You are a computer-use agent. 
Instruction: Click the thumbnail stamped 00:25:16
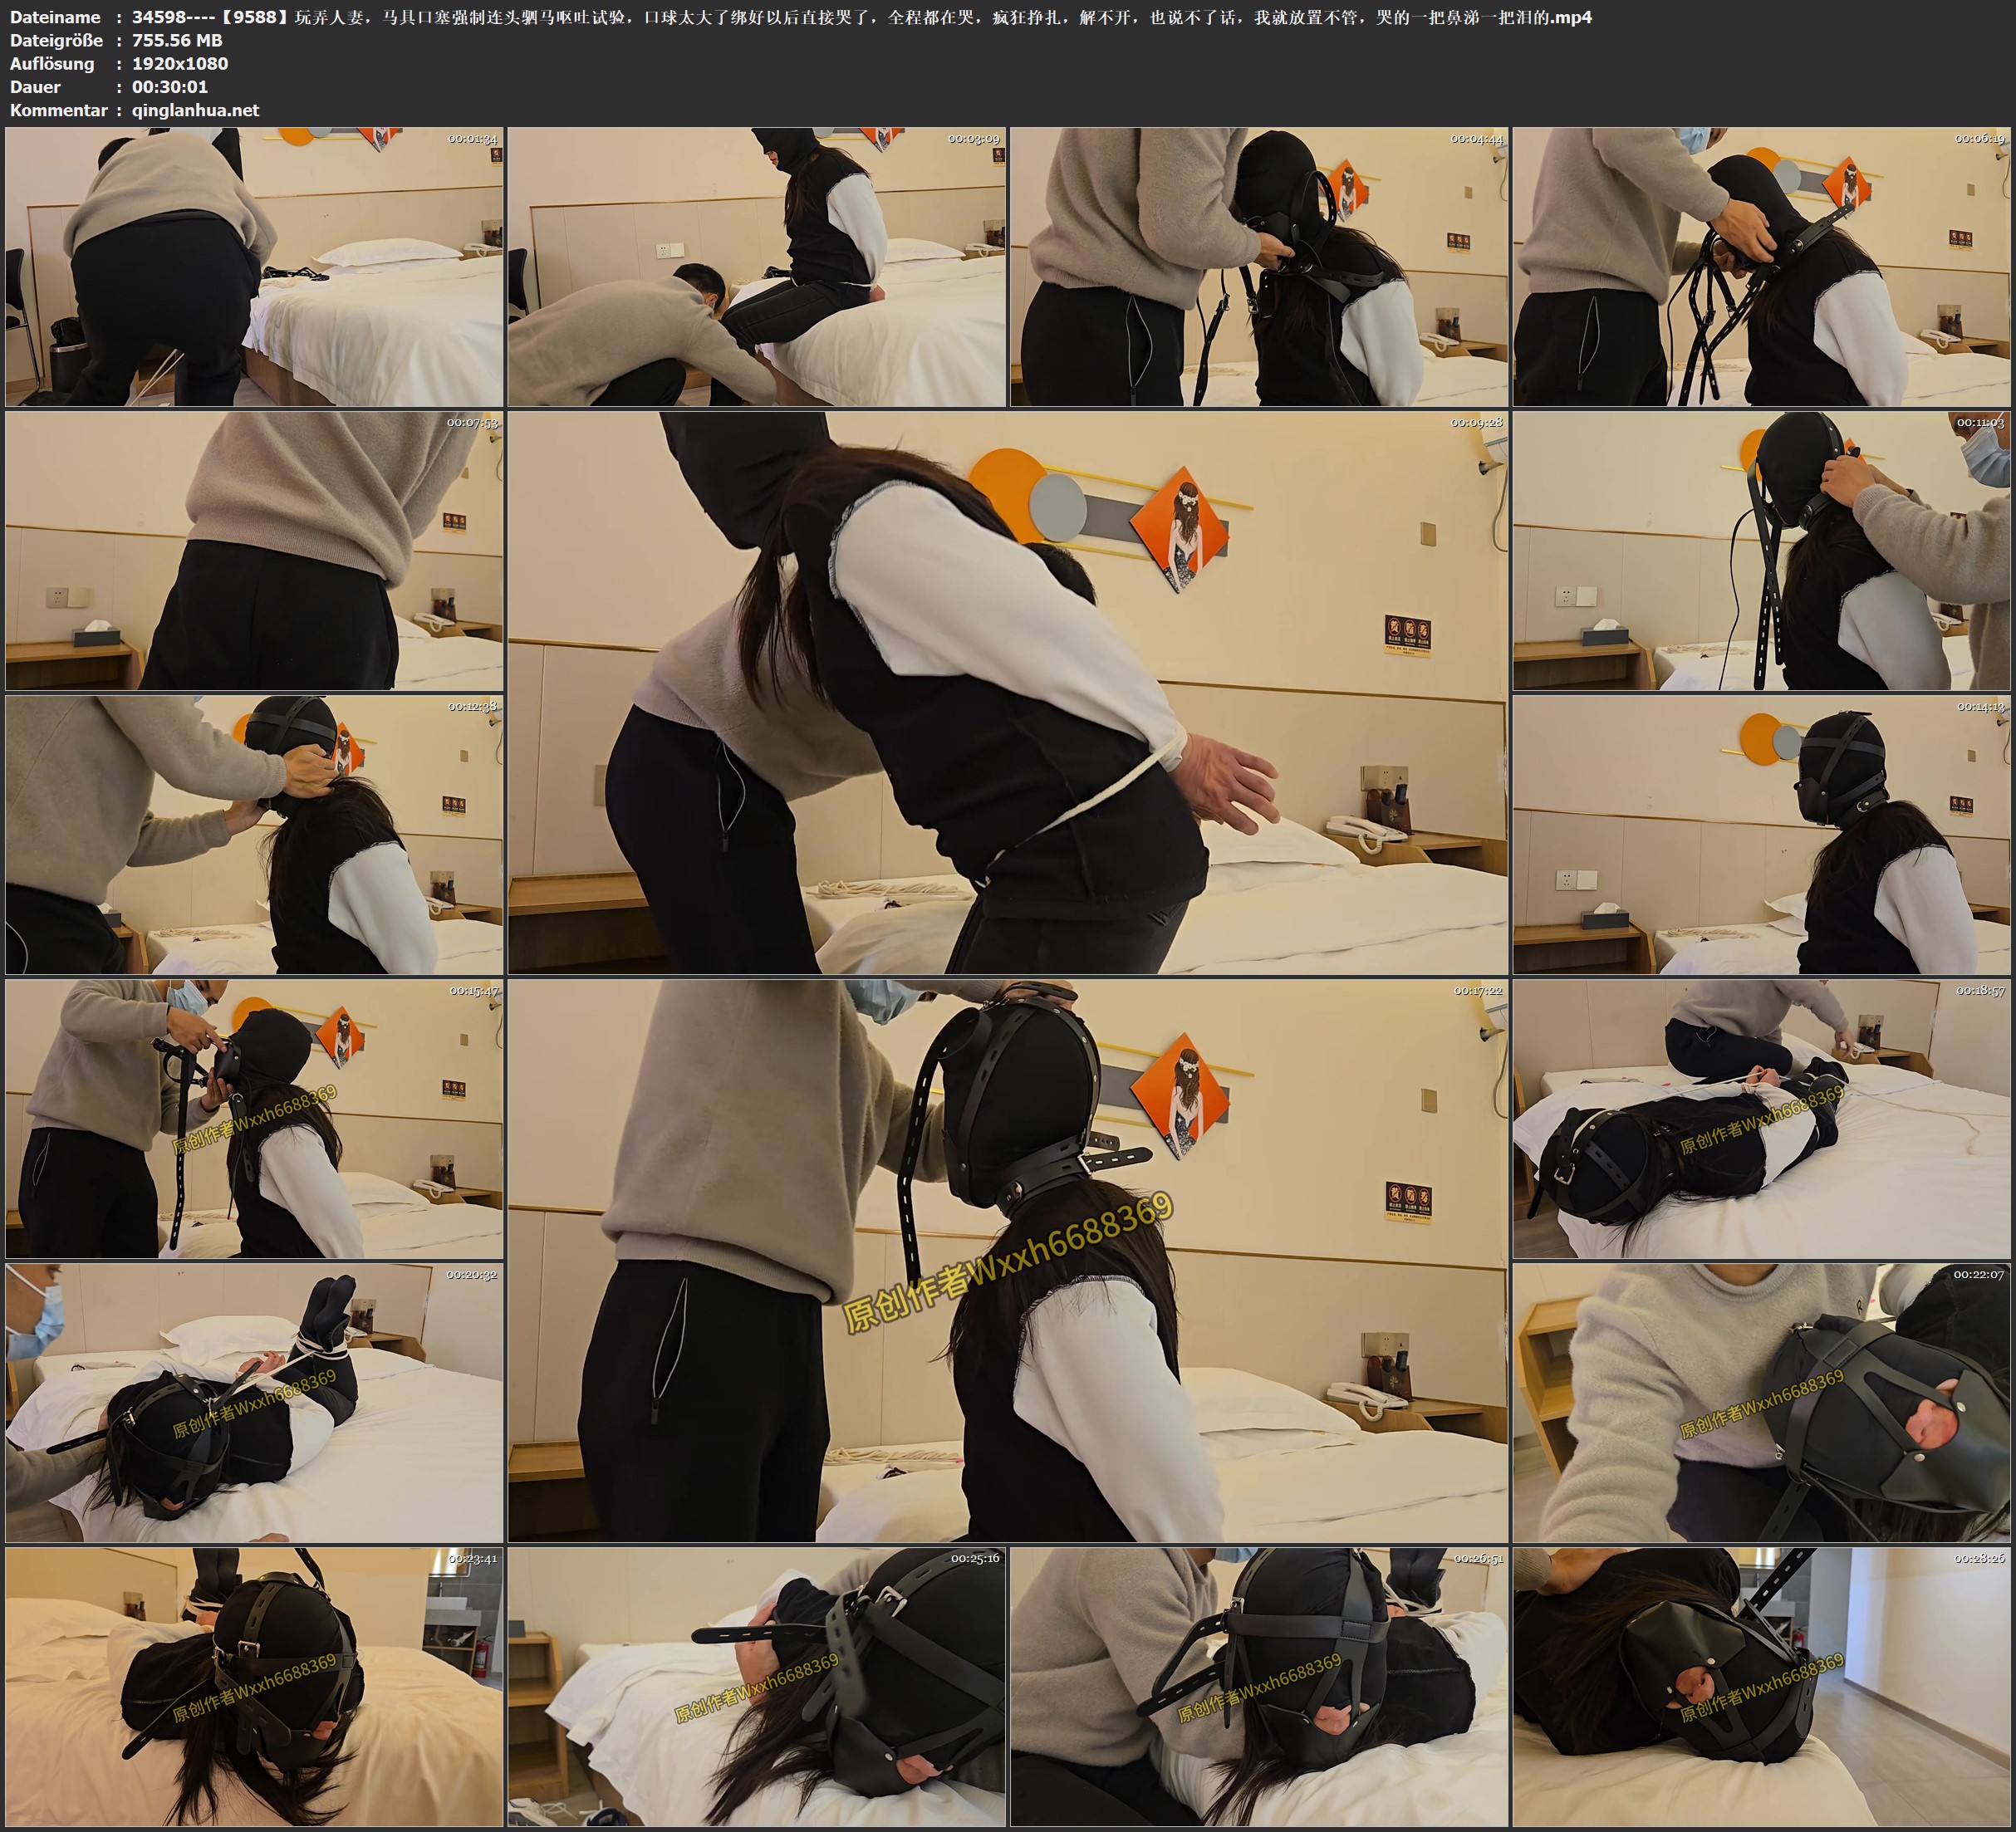click(756, 1687)
